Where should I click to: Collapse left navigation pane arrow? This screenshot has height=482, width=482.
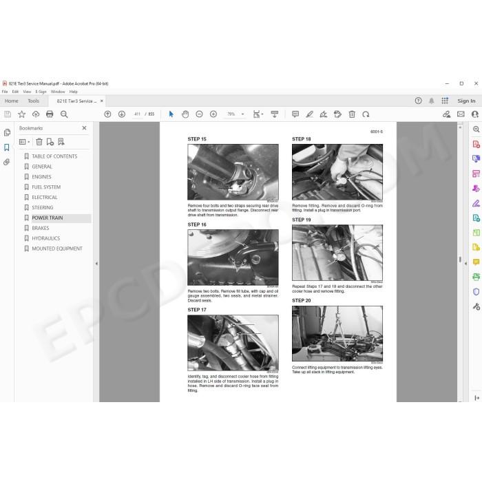click(x=96, y=264)
